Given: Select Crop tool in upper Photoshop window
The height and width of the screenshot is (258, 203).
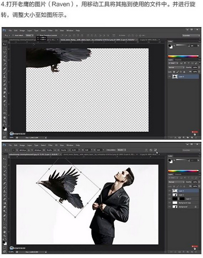Looking at the screenshot, I should (5, 61).
